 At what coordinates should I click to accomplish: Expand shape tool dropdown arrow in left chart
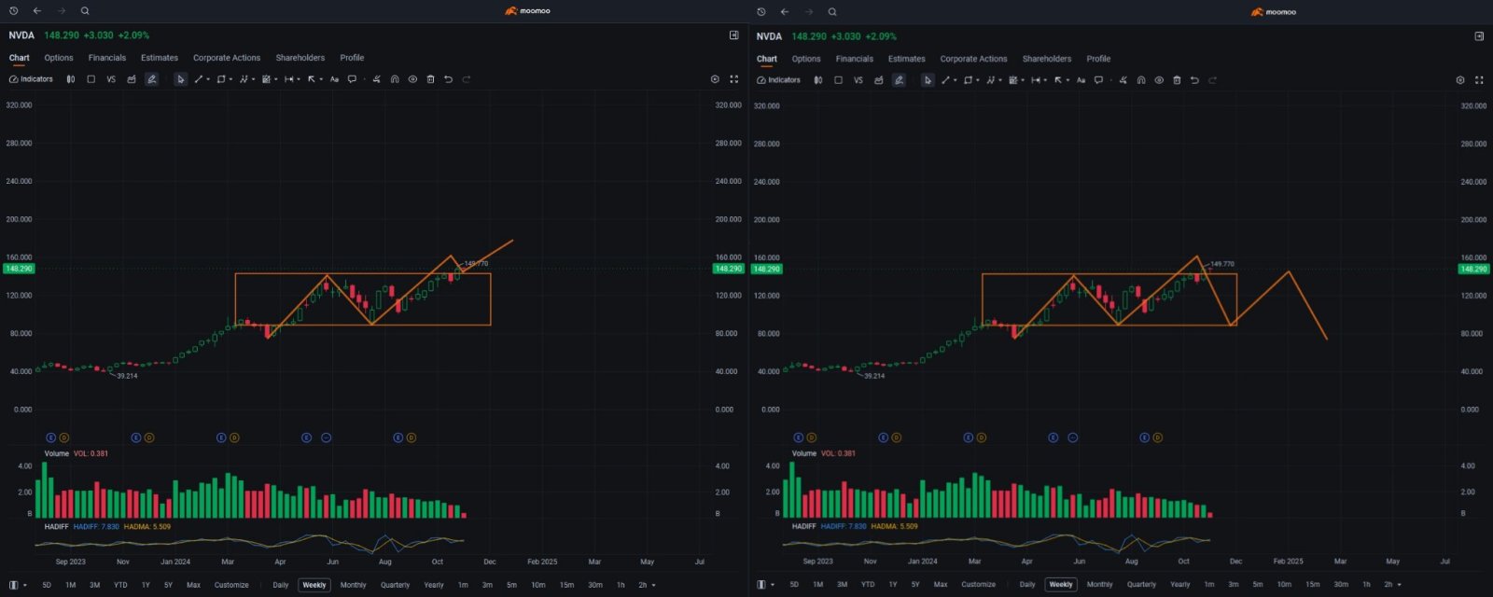pyautogui.click(x=231, y=79)
